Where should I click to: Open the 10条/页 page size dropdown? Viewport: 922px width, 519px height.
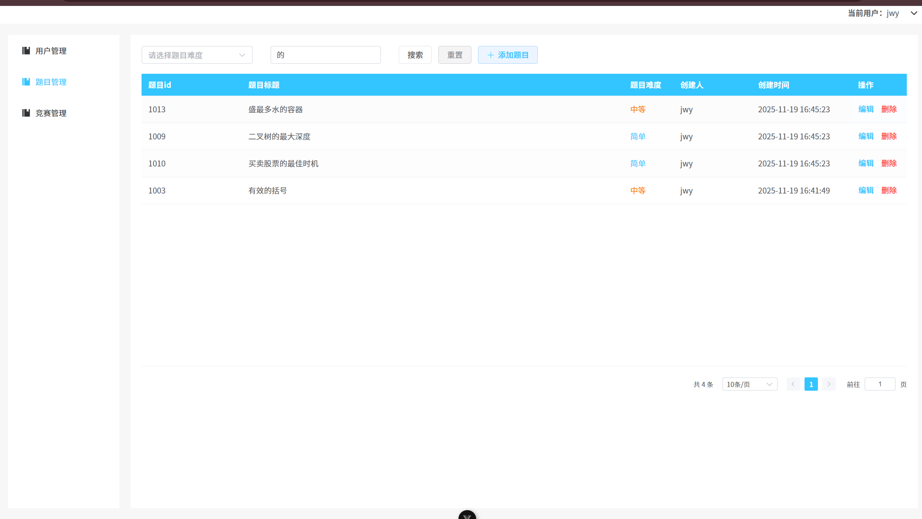[x=749, y=384]
